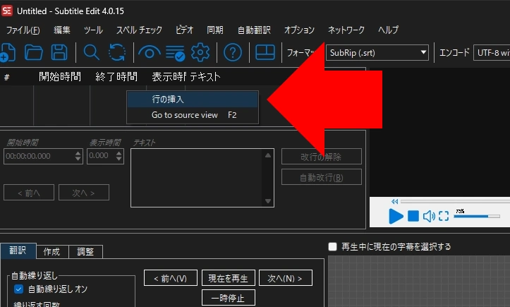The width and height of the screenshot is (510, 307).
Task: Open Help question mark icon
Action: (233, 52)
